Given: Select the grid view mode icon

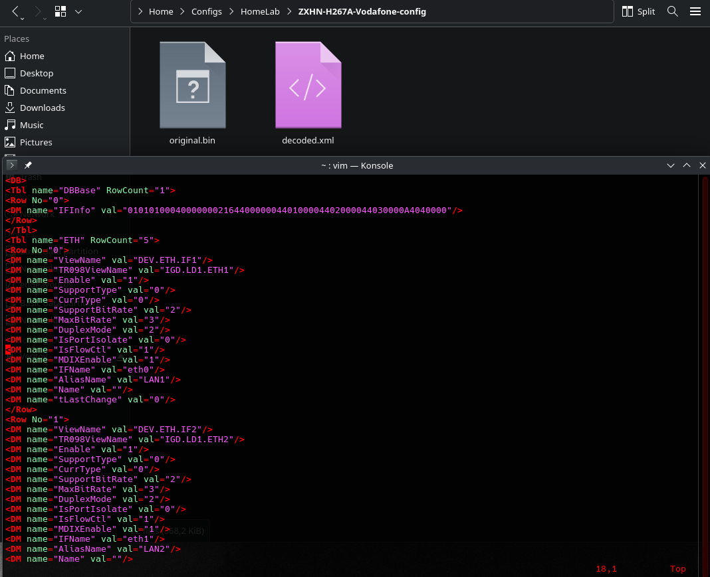Looking at the screenshot, I should click(61, 11).
